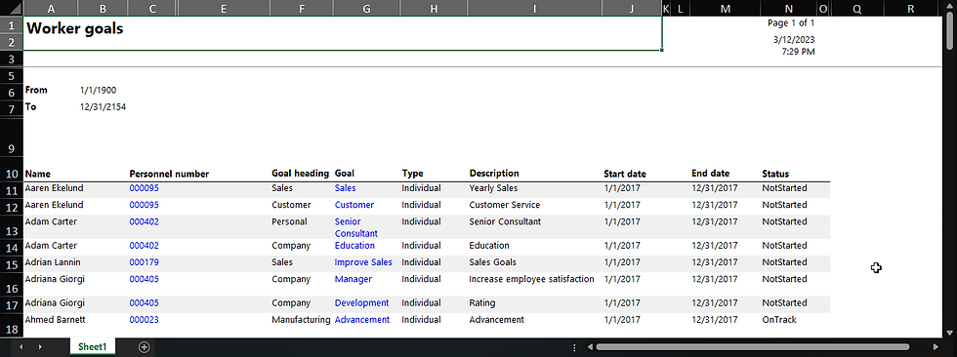Select the Personal goal heading cell
The width and height of the screenshot is (957, 357).
click(x=289, y=221)
